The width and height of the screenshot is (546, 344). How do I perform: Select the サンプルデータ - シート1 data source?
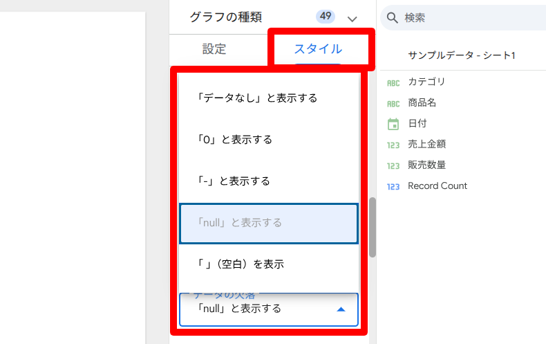(462, 55)
